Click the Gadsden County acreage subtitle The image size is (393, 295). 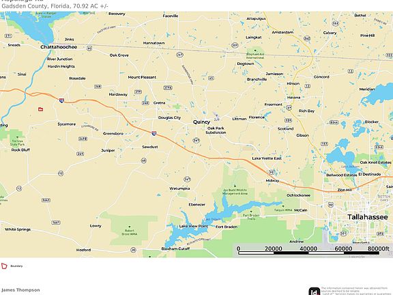coord(55,6)
